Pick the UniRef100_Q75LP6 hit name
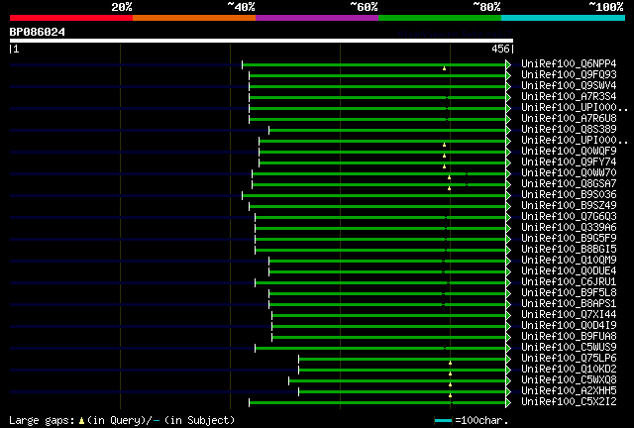The height and width of the screenshot is (428, 634). tap(569, 359)
